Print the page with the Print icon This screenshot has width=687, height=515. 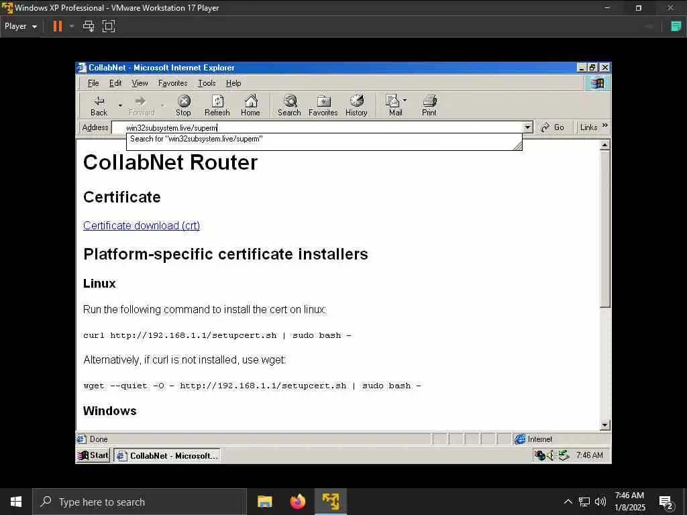[429, 105]
